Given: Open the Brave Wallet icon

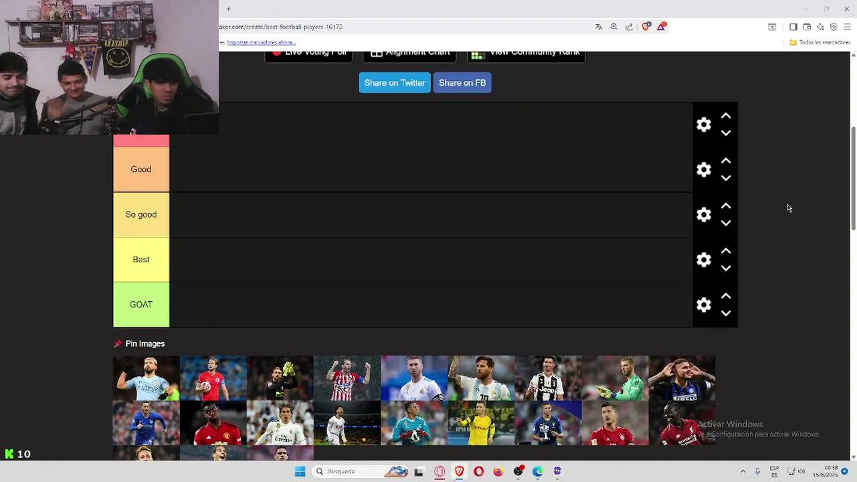Looking at the screenshot, I should pyautogui.click(x=807, y=27).
